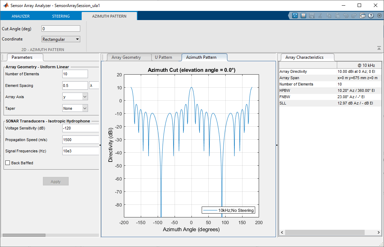Open an existing session file

tap(303, 15)
